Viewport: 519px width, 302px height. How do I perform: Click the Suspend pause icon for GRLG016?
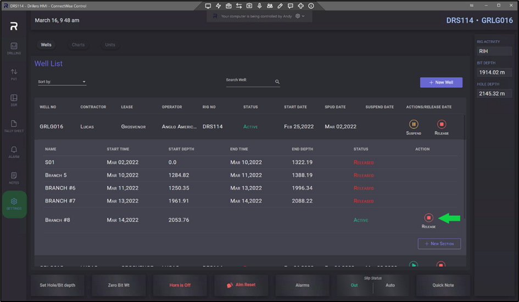[414, 125]
